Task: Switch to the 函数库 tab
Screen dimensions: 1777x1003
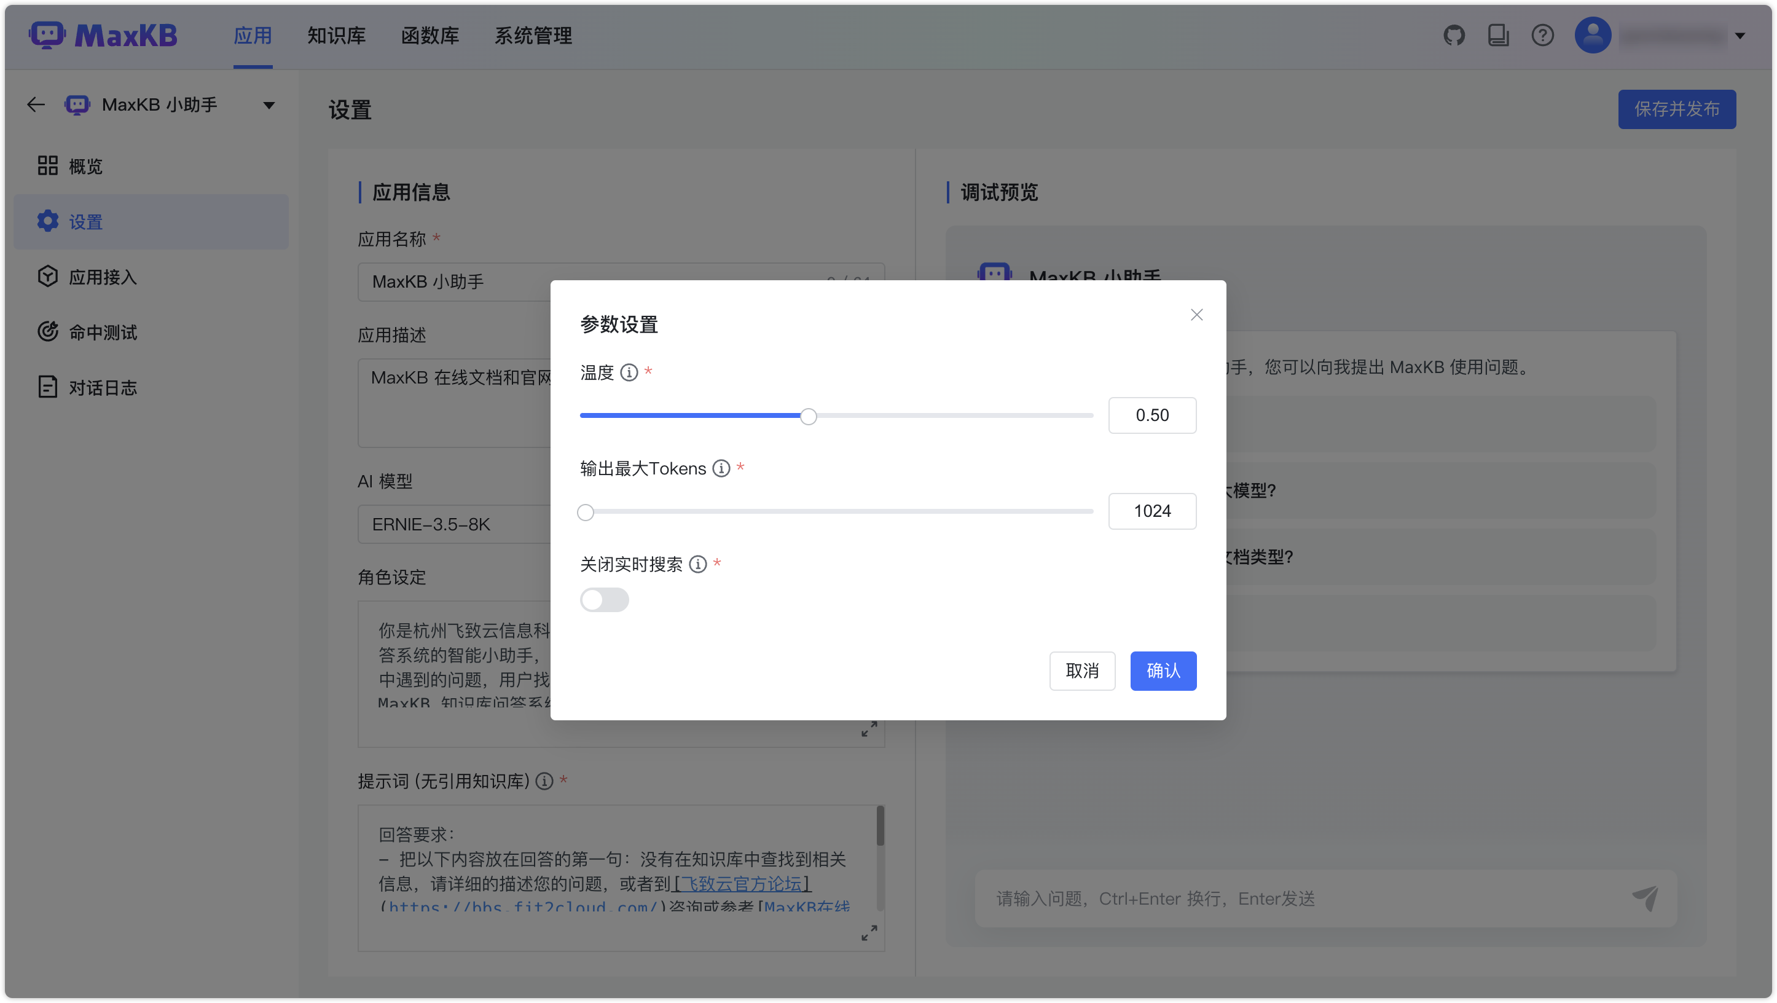Action: (x=430, y=36)
